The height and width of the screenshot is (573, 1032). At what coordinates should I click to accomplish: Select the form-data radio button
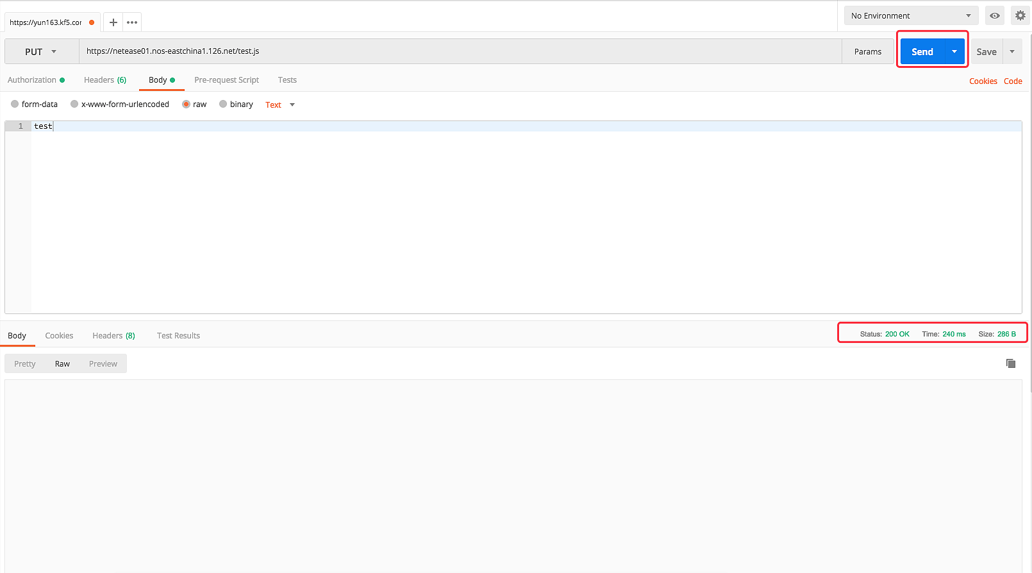pos(15,104)
